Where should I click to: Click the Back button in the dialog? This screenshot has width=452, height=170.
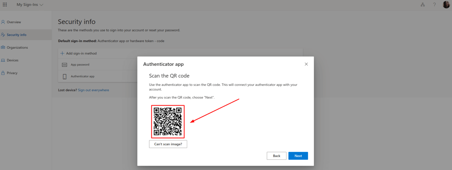click(x=276, y=156)
